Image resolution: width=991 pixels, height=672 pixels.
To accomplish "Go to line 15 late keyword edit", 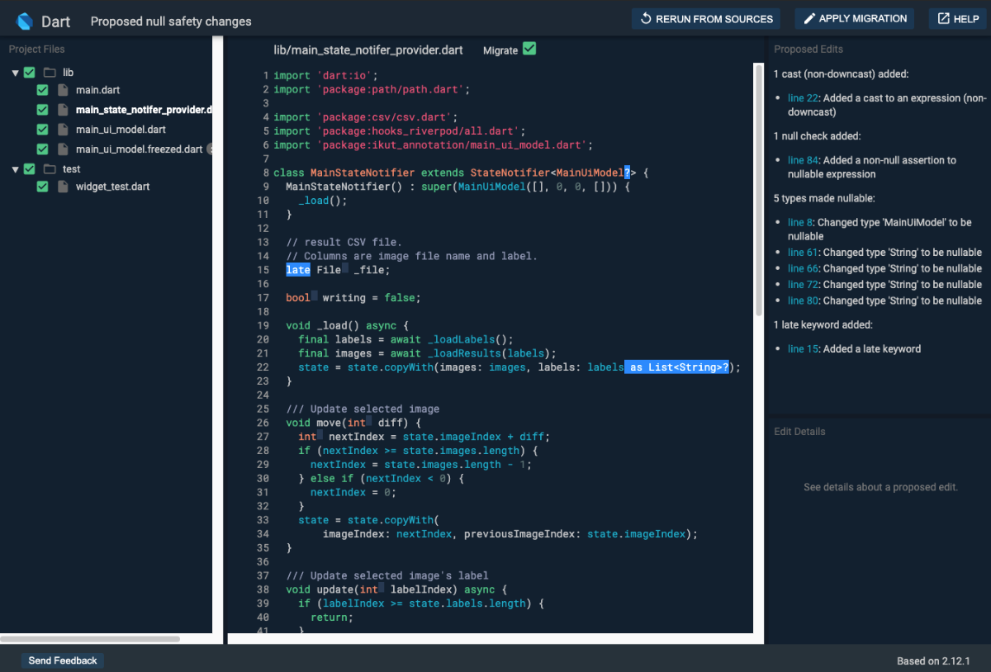I will pos(801,349).
